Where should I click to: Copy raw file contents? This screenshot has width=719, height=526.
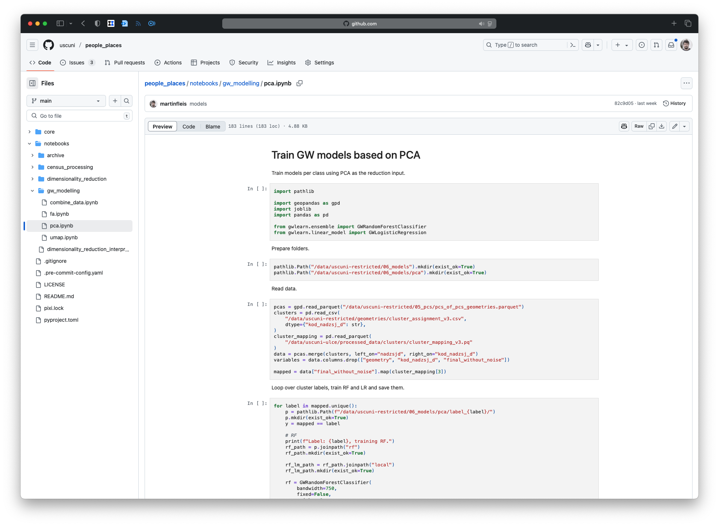point(652,126)
